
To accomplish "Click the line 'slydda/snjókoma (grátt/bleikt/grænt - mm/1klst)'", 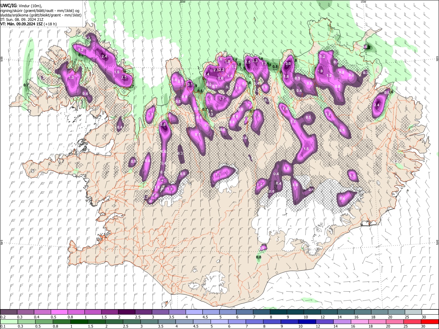I will (x=41, y=15).
